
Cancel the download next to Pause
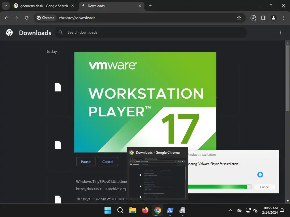click(108, 162)
